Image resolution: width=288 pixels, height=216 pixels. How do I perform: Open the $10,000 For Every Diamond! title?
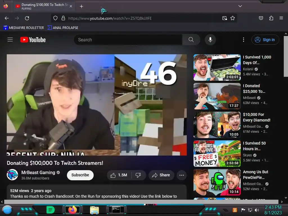pos(256,117)
